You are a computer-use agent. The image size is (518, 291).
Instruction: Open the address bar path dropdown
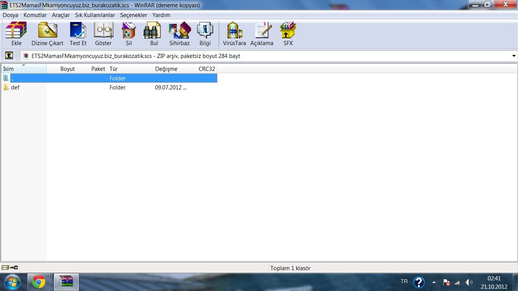(x=514, y=56)
